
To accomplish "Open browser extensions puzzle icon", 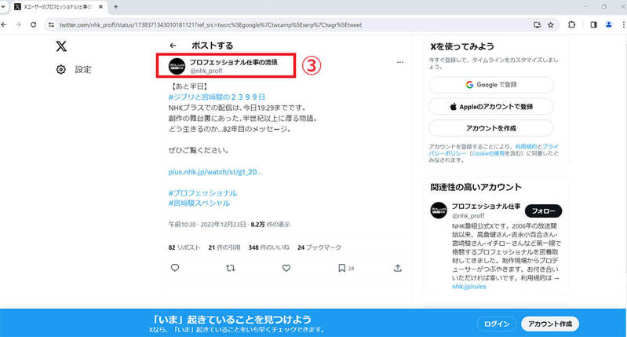I will click(572, 25).
